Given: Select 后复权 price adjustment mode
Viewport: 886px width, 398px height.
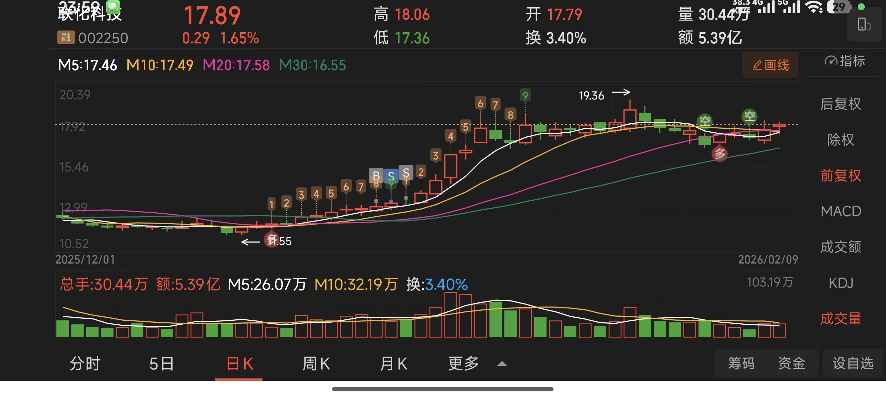Looking at the screenshot, I should (841, 104).
